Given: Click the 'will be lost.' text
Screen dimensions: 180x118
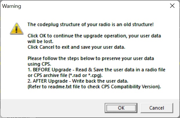Looking at the screenshot, I should [40, 41].
